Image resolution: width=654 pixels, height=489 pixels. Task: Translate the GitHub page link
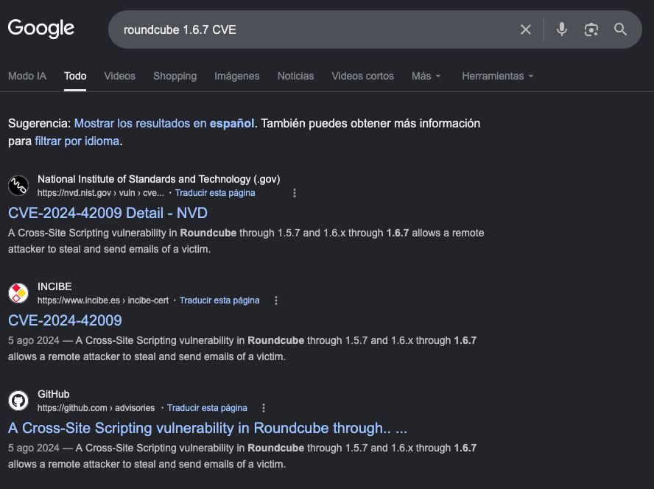(x=207, y=408)
